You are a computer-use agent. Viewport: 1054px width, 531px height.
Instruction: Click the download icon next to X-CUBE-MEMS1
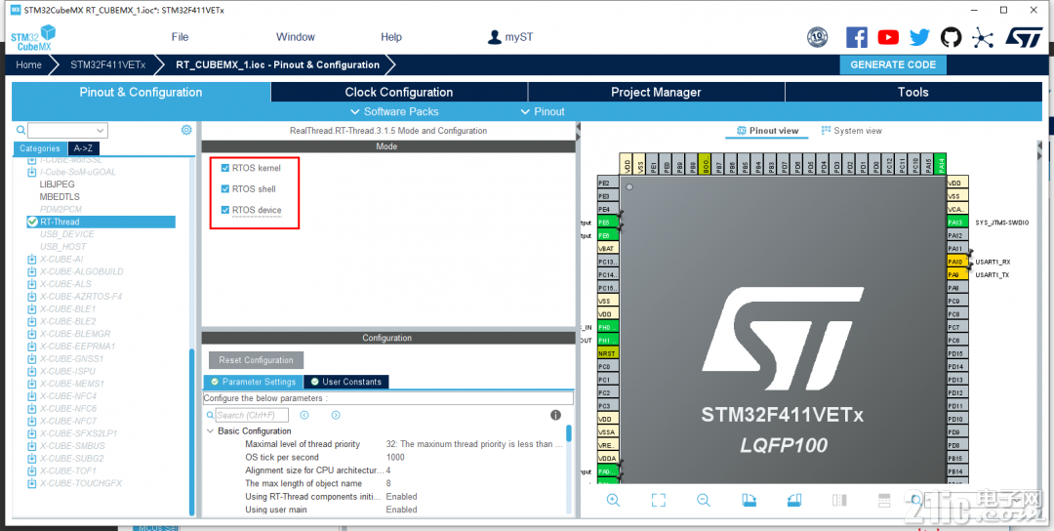click(31, 384)
